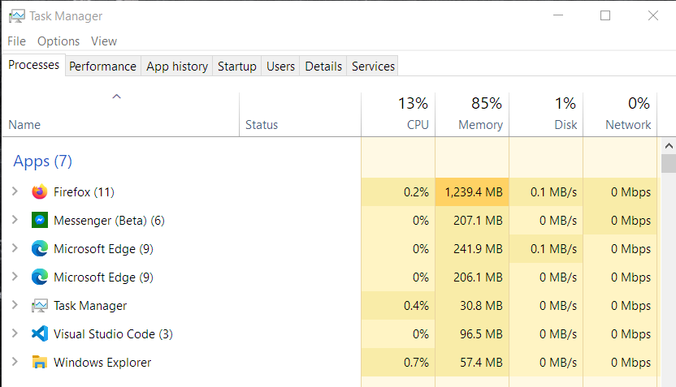The image size is (676, 387).
Task: Expand the Messenger (Beta) (6) group
Action: point(15,220)
